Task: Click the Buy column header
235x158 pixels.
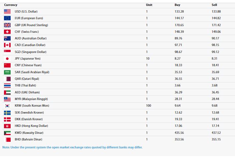Action: coord(177,5)
